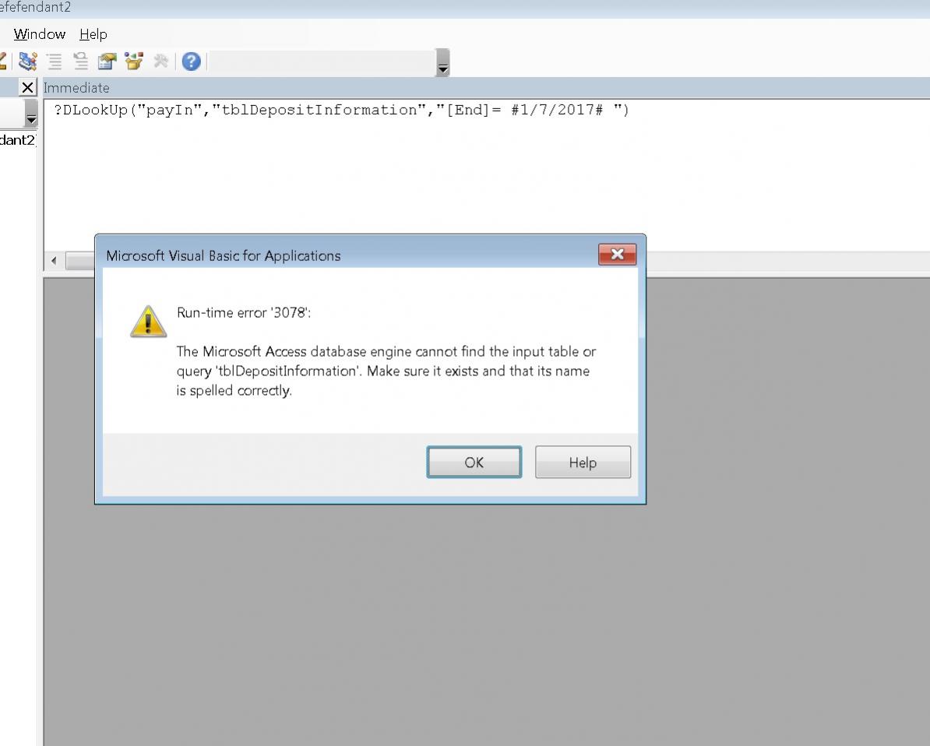Click the first dimmed text-lines toolbar icon

tap(54, 61)
